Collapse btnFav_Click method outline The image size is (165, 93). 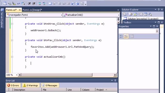click(x=12, y=40)
